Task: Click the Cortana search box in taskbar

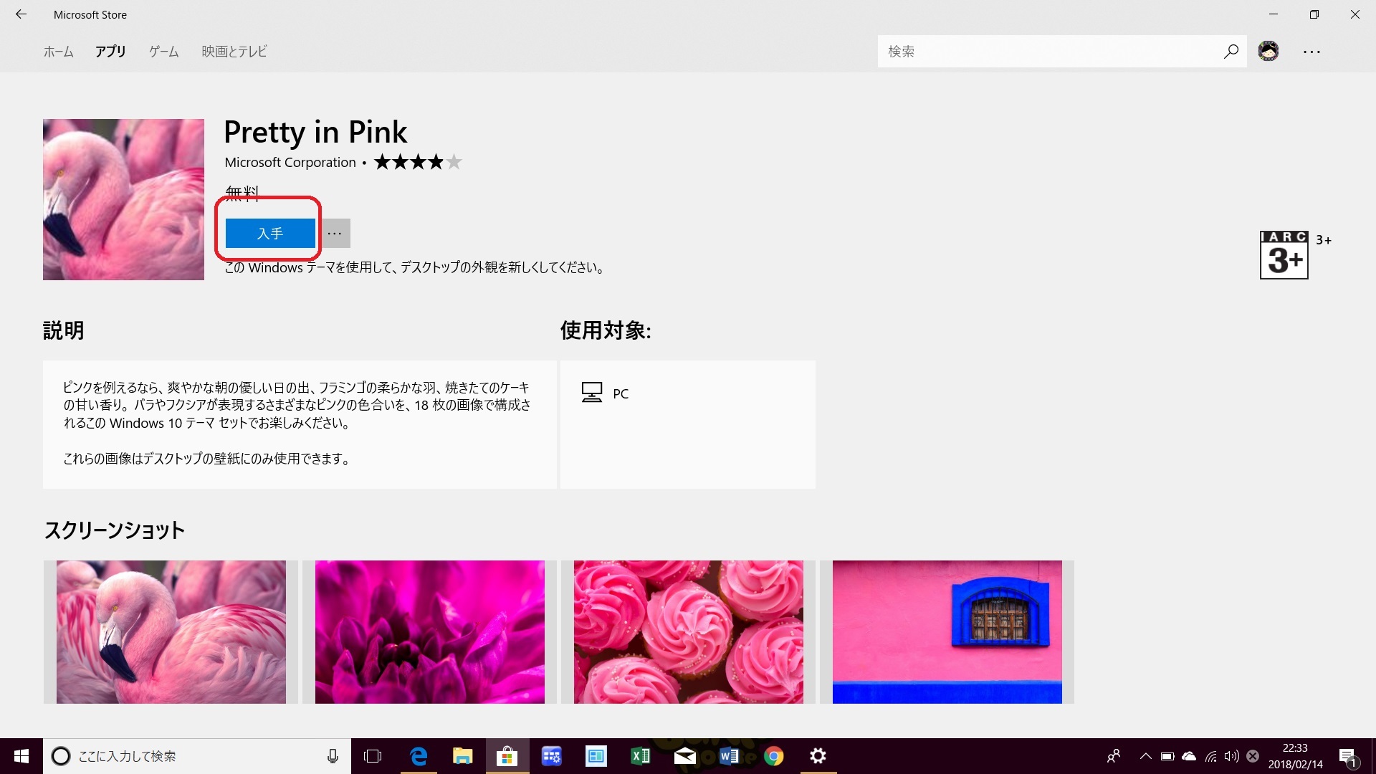Action: coord(197,756)
